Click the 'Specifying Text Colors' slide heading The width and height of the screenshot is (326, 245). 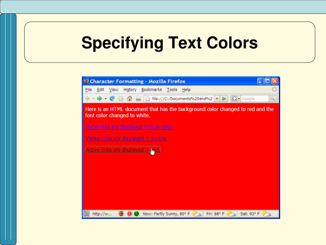click(x=169, y=43)
